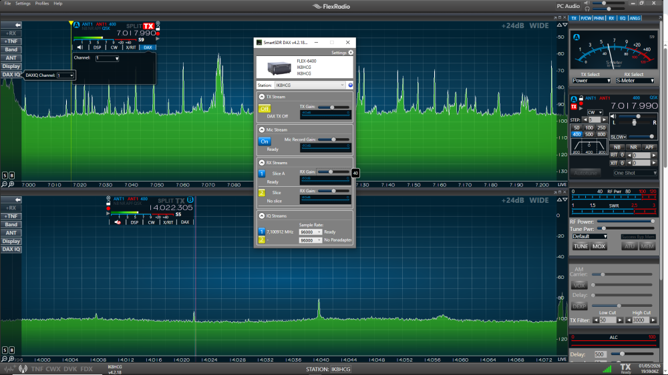This screenshot has width=668, height=375.
Task: Collapse the IQ Streams section
Action: point(262,216)
